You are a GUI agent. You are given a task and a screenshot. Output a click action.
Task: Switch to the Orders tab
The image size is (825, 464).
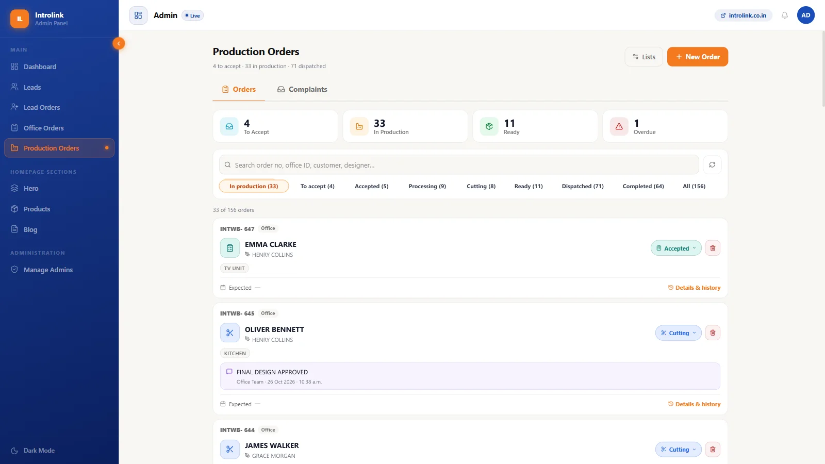coord(239,89)
